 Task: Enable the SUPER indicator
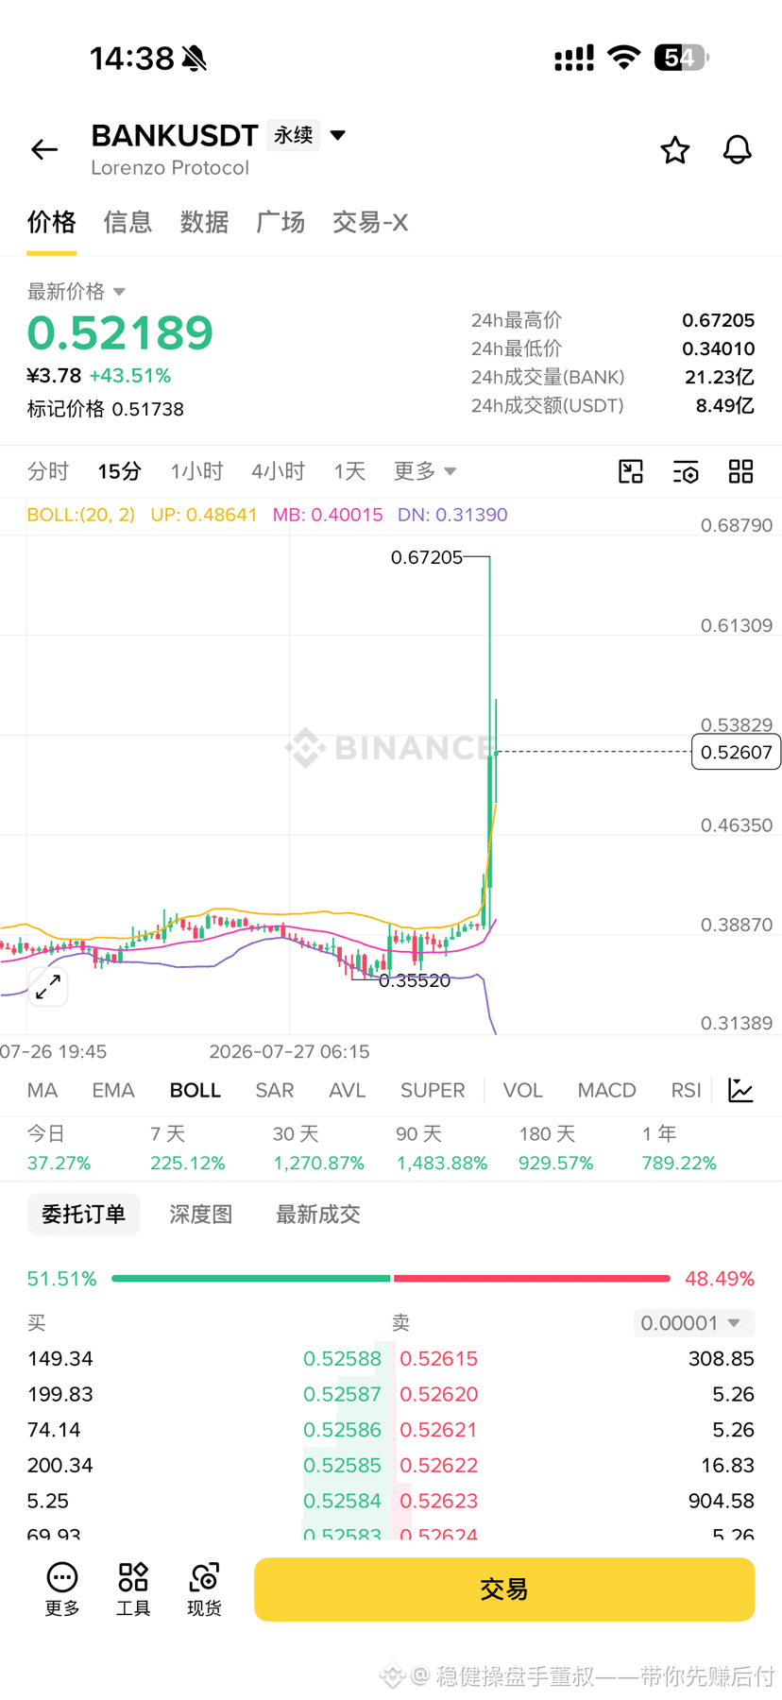(433, 1091)
